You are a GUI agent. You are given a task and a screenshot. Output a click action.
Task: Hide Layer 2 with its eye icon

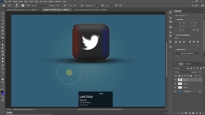pos(176,88)
